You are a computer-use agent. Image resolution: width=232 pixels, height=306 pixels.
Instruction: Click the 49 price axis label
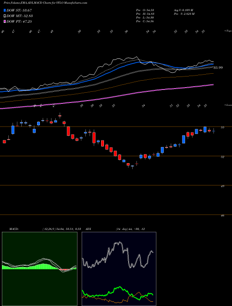pos(222,186)
